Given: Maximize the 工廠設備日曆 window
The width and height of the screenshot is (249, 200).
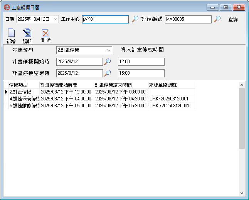Looking at the screenshot, I should point(225,7).
